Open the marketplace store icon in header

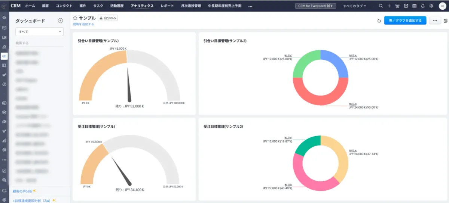397,6
